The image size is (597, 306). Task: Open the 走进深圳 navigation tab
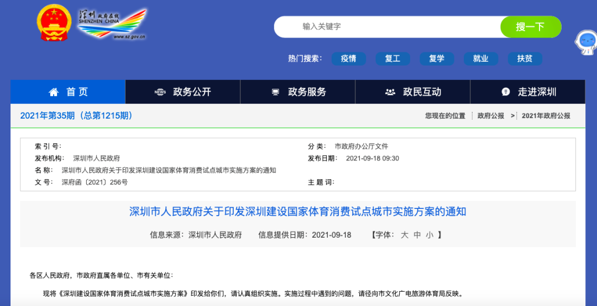click(528, 92)
